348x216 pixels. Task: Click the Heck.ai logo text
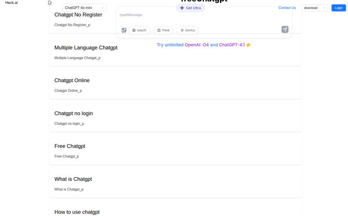12,3
